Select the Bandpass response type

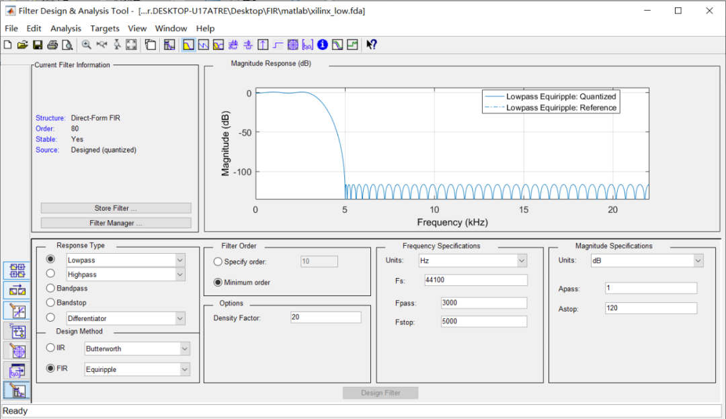point(50,288)
